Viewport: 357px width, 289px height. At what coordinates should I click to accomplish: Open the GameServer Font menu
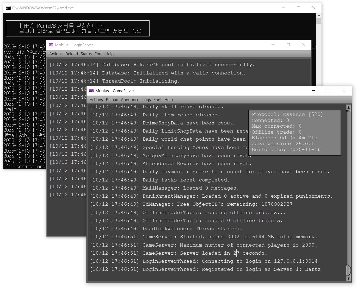pos(157,99)
